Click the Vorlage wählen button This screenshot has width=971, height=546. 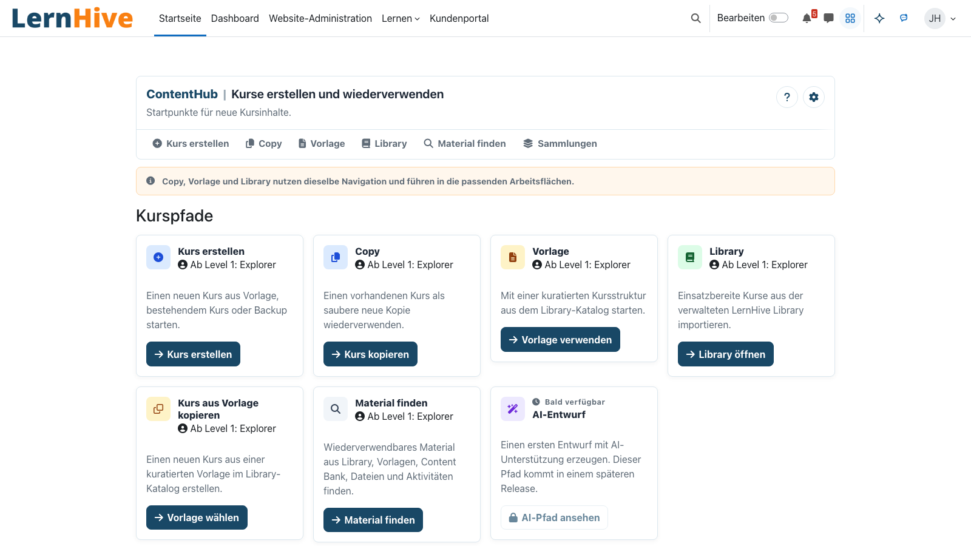[197, 517]
